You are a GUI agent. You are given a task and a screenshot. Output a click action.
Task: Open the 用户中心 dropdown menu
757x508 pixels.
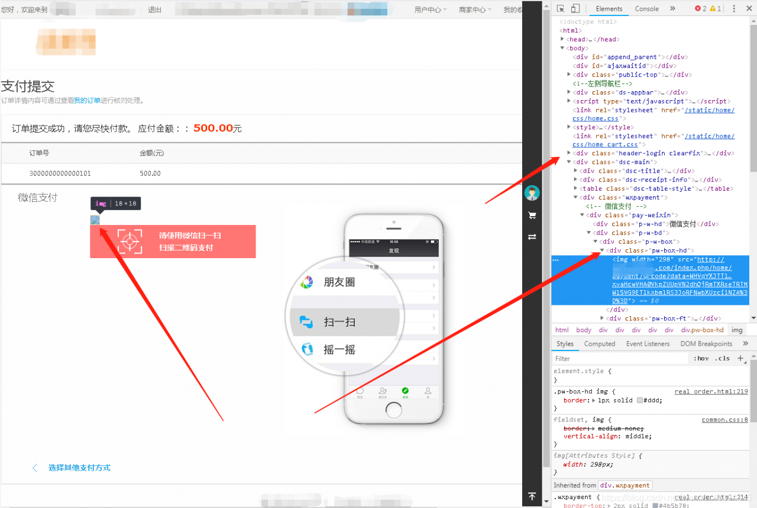(x=431, y=9)
